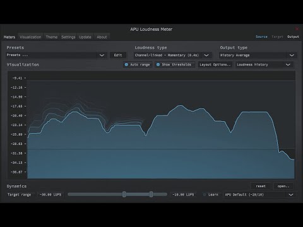This screenshot has height=227, width=303.
Task: Open the About tab
Action: tap(102, 37)
